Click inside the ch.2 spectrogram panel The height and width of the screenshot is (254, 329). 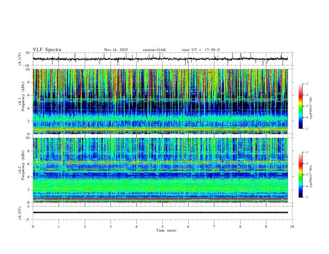click(x=162, y=170)
